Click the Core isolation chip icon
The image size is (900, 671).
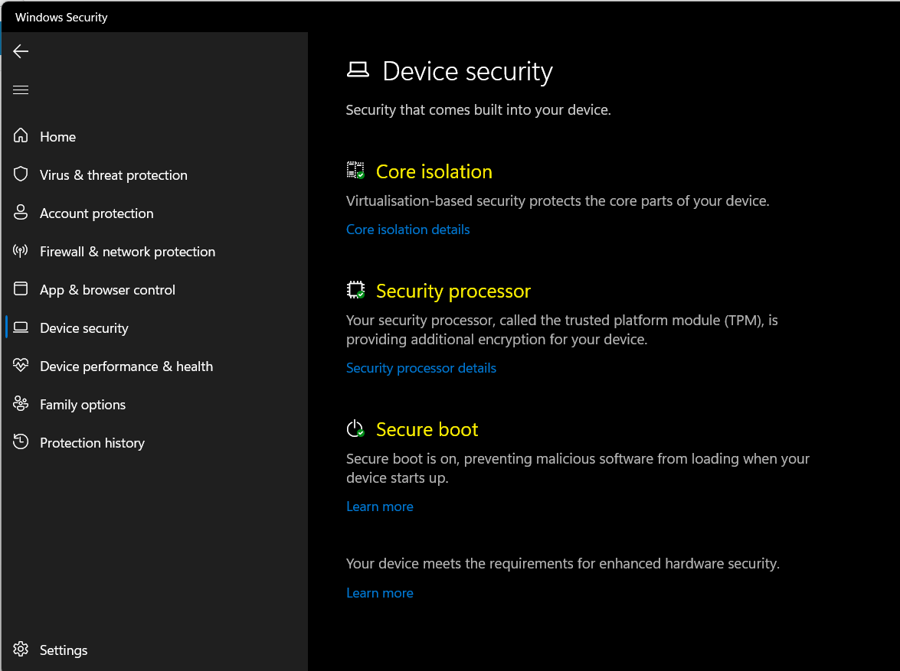coord(355,171)
